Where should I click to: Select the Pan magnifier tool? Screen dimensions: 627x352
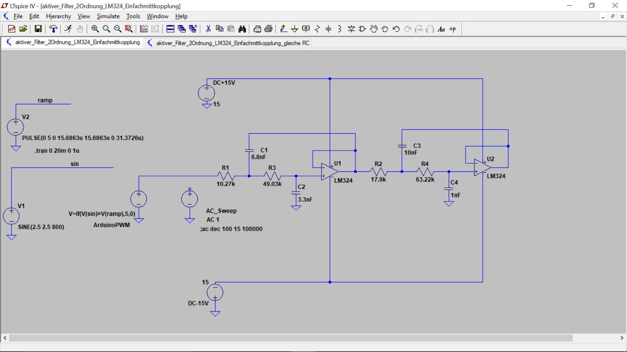coord(106,29)
